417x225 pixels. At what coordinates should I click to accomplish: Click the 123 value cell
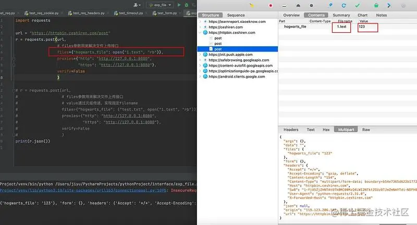click(362, 27)
